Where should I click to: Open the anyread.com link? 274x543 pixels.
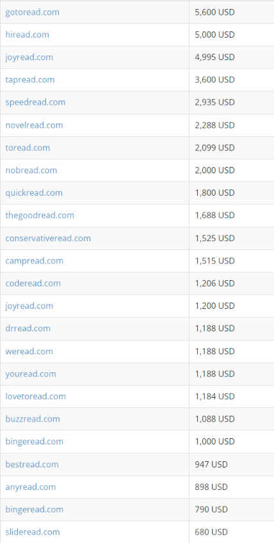coord(31,487)
